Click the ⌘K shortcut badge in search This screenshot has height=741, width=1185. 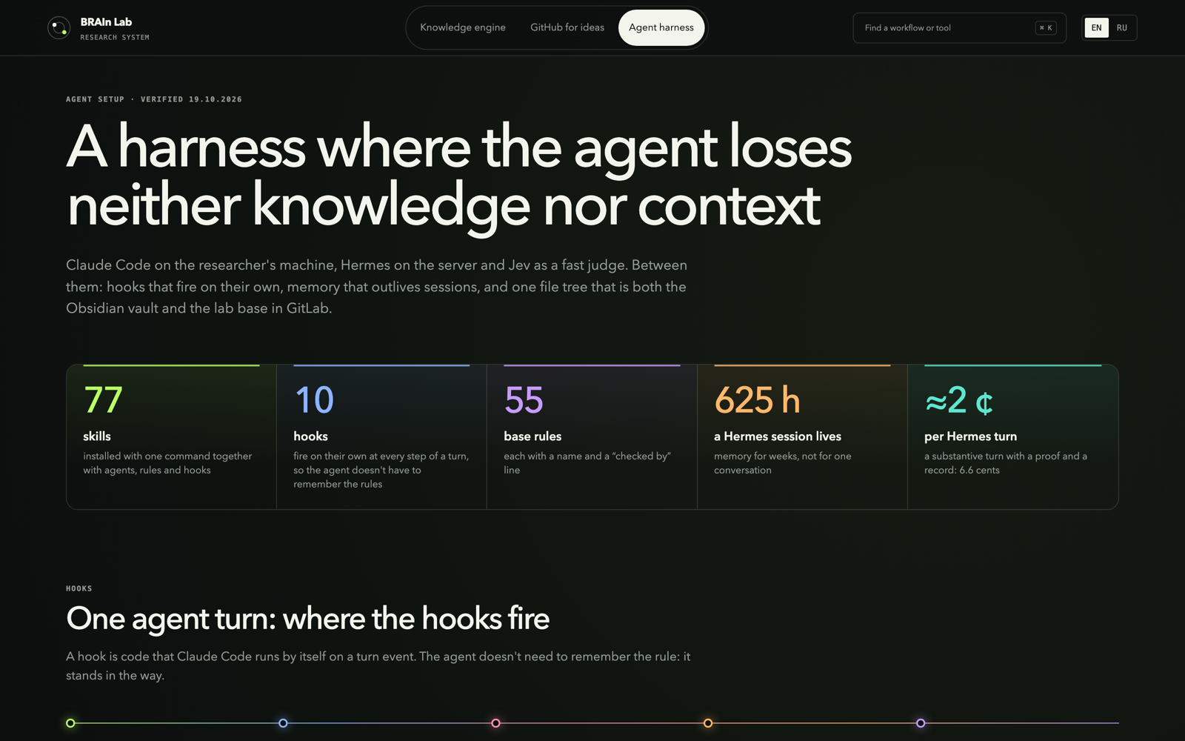click(x=1046, y=28)
